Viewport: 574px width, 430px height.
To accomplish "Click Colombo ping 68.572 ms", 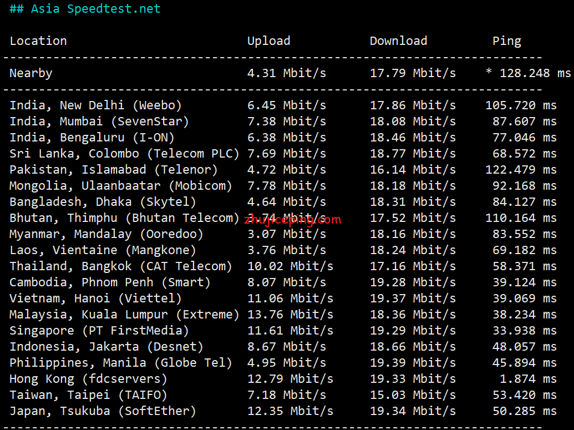I will click(x=525, y=154).
